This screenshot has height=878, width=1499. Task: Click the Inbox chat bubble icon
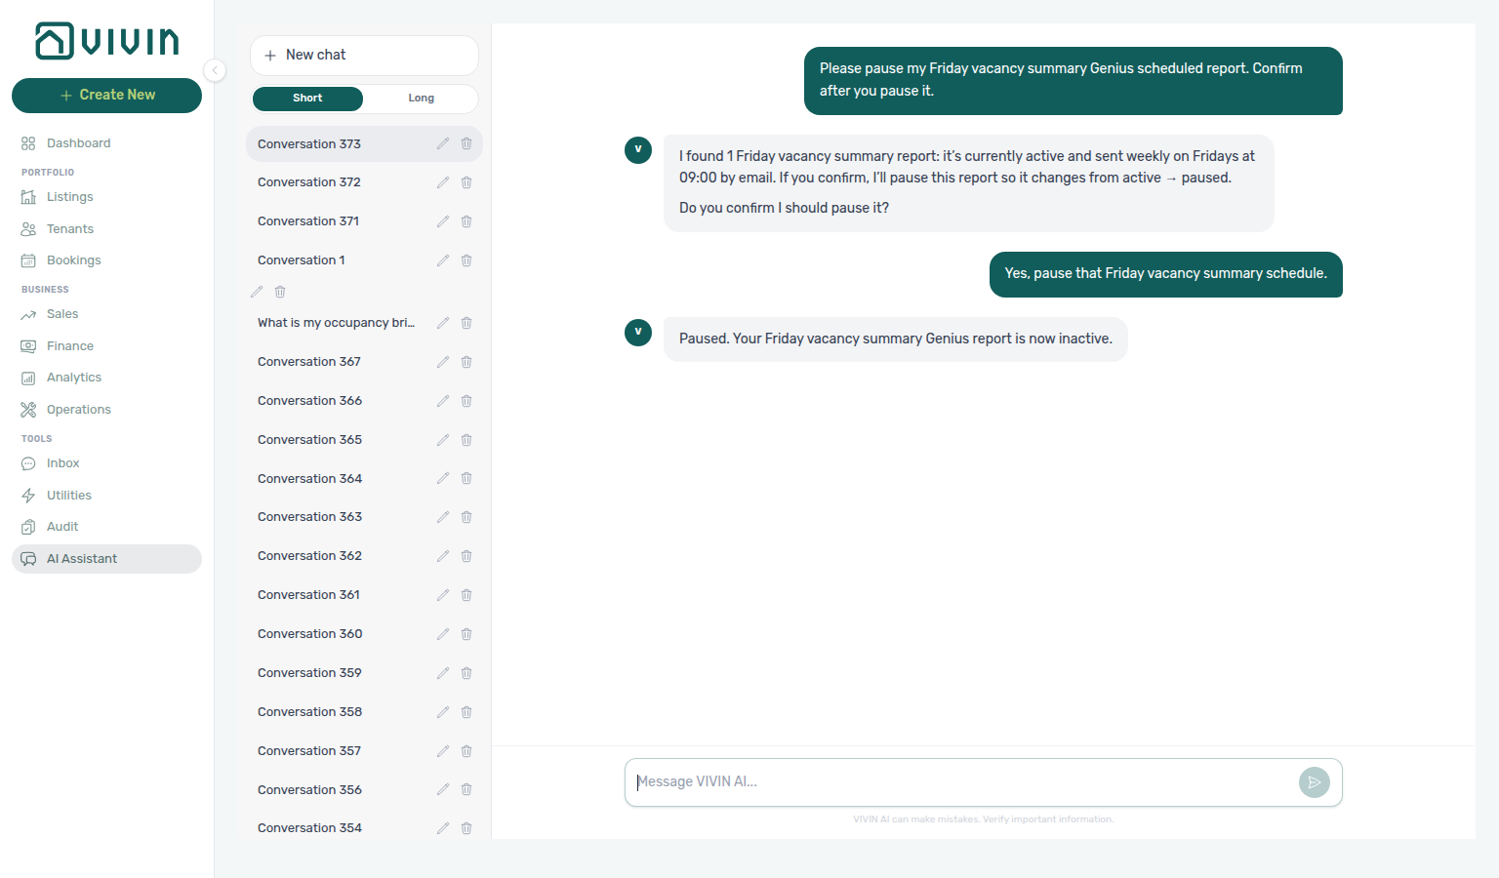click(x=28, y=463)
